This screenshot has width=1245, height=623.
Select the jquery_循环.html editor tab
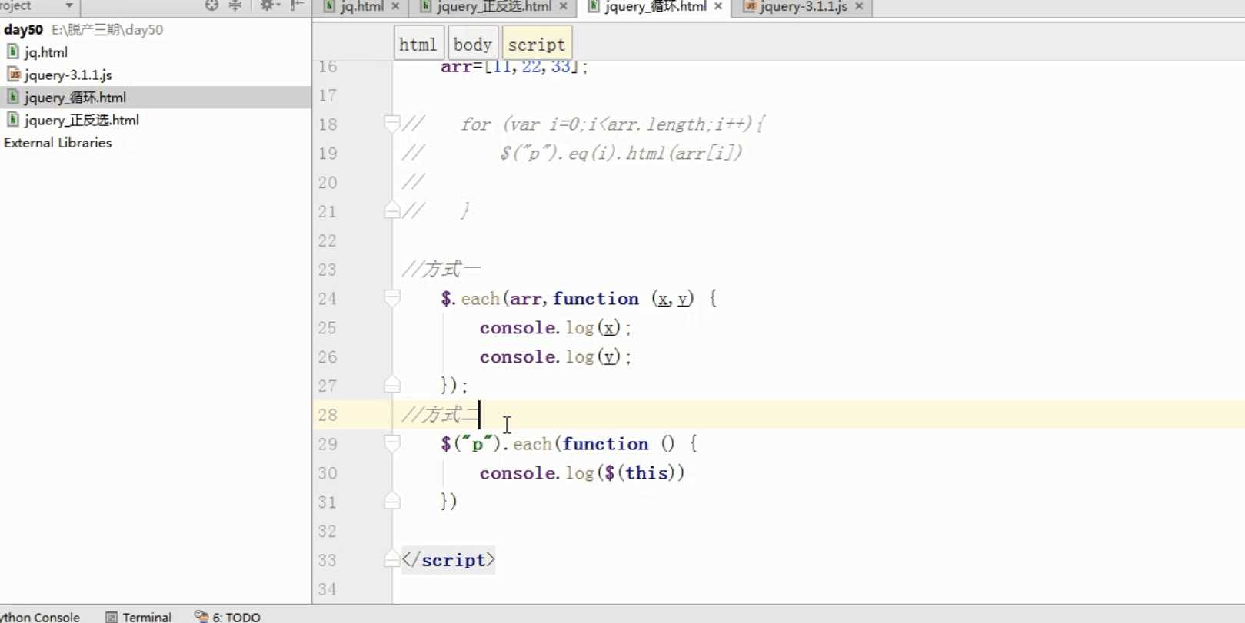pyautogui.click(x=656, y=6)
